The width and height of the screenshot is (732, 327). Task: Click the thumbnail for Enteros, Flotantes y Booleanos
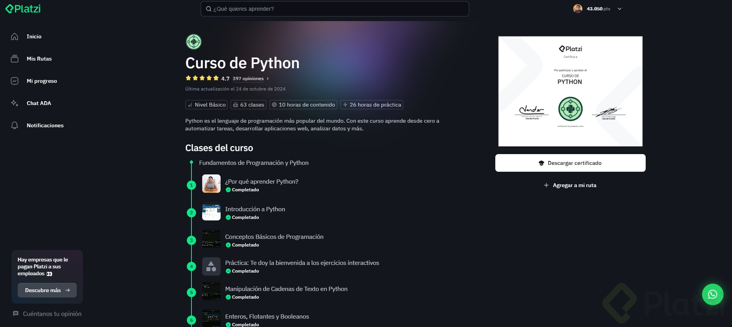pyautogui.click(x=211, y=318)
